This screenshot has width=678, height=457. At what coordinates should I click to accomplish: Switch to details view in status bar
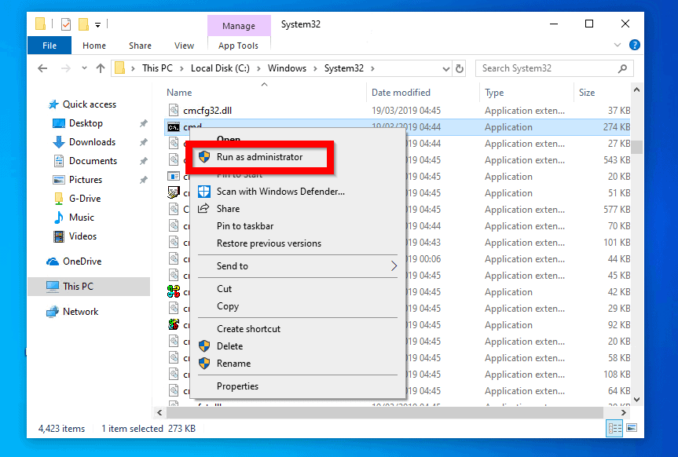tap(614, 428)
